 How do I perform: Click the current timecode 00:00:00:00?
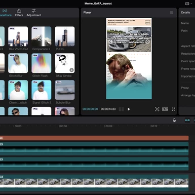[x=90, y=109]
